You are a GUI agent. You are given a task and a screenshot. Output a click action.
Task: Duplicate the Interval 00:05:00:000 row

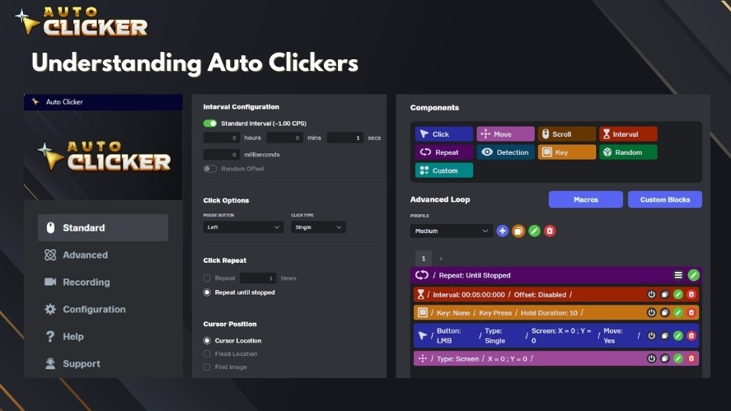tap(665, 295)
